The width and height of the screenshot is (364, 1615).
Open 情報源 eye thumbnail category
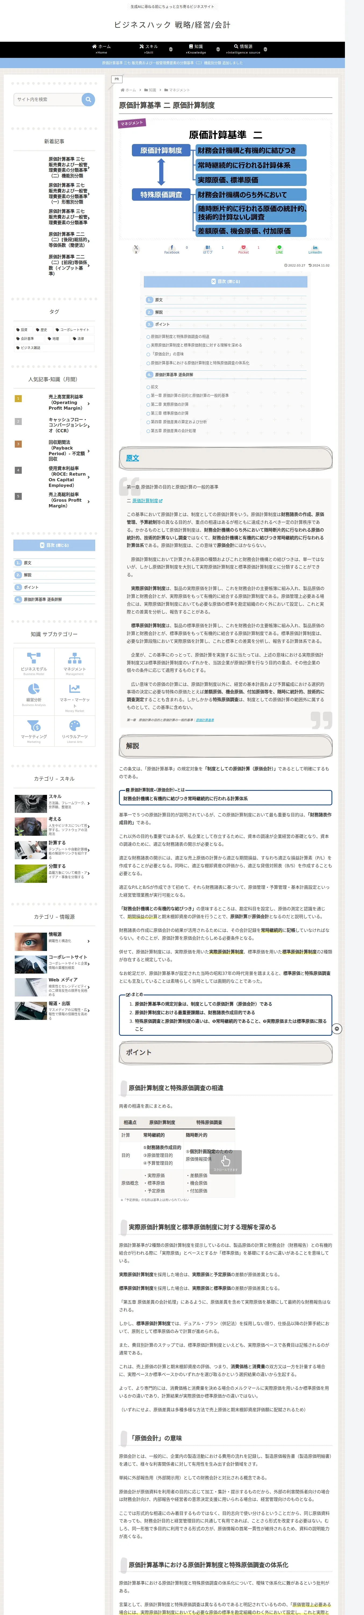pyautogui.click(x=30, y=941)
